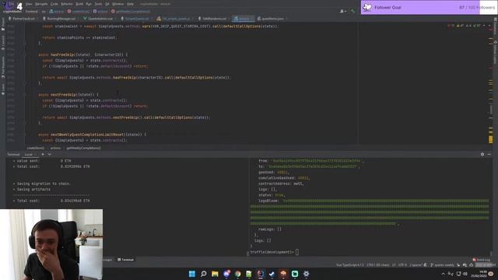The image size is (498, 280).
Task: Select the Local terminal session tab
Action: [x=29, y=155]
